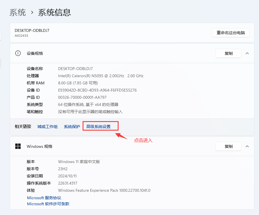Collapse the 设备规格 section chevron
This screenshot has height=215, width=259.
[x=247, y=53]
